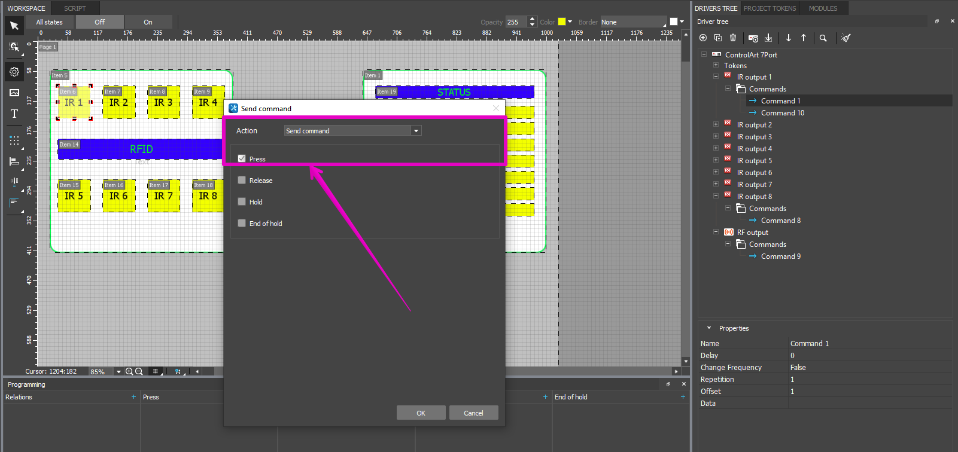Add new driver with plus circle icon

coord(703,38)
